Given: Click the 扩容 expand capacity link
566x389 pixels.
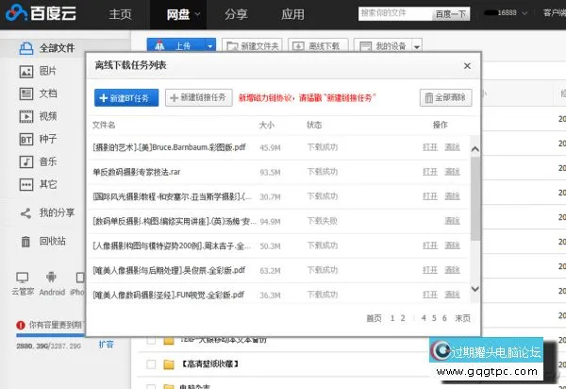Looking at the screenshot, I should (x=106, y=345).
